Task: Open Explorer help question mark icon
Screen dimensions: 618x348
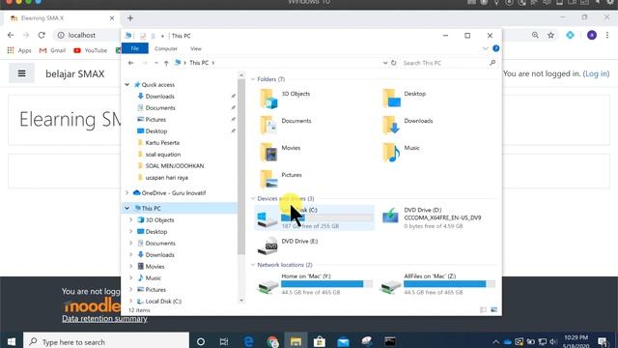Action: pos(495,48)
